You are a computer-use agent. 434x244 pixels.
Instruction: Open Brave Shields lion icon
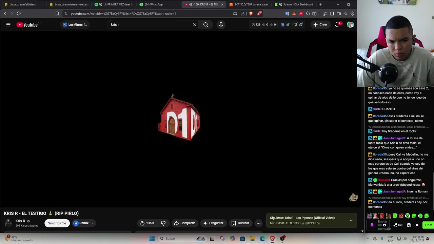[x=251, y=14]
